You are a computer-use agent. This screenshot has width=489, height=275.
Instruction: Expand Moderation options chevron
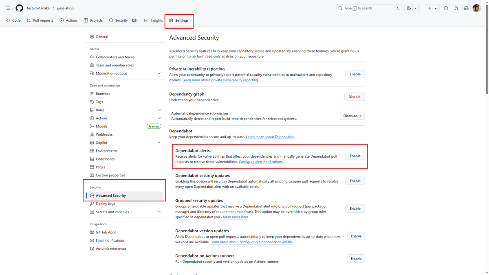point(159,73)
